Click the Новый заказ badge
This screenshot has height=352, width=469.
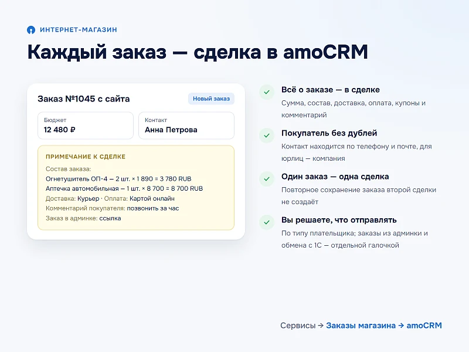point(211,99)
